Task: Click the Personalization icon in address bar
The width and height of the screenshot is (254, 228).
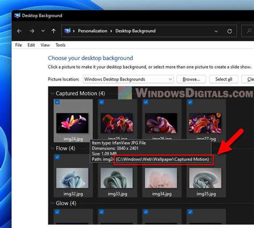Action: click(x=68, y=31)
